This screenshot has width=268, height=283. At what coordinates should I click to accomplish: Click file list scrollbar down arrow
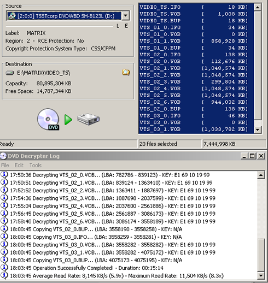pyautogui.click(x=258, y=129)
